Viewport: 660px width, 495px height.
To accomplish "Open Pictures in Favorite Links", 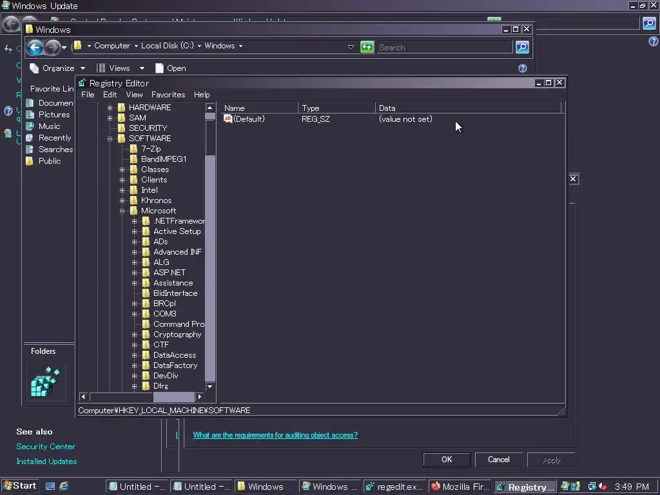I will click(54, 115).
